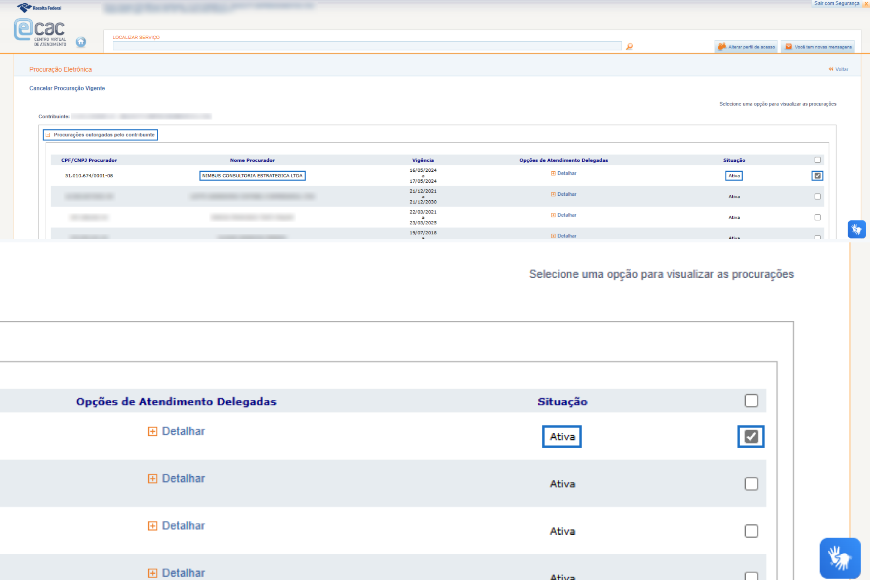Click the home icon beside e-CAC logo
The image size is (870, 580).
(x=81, y=42)
